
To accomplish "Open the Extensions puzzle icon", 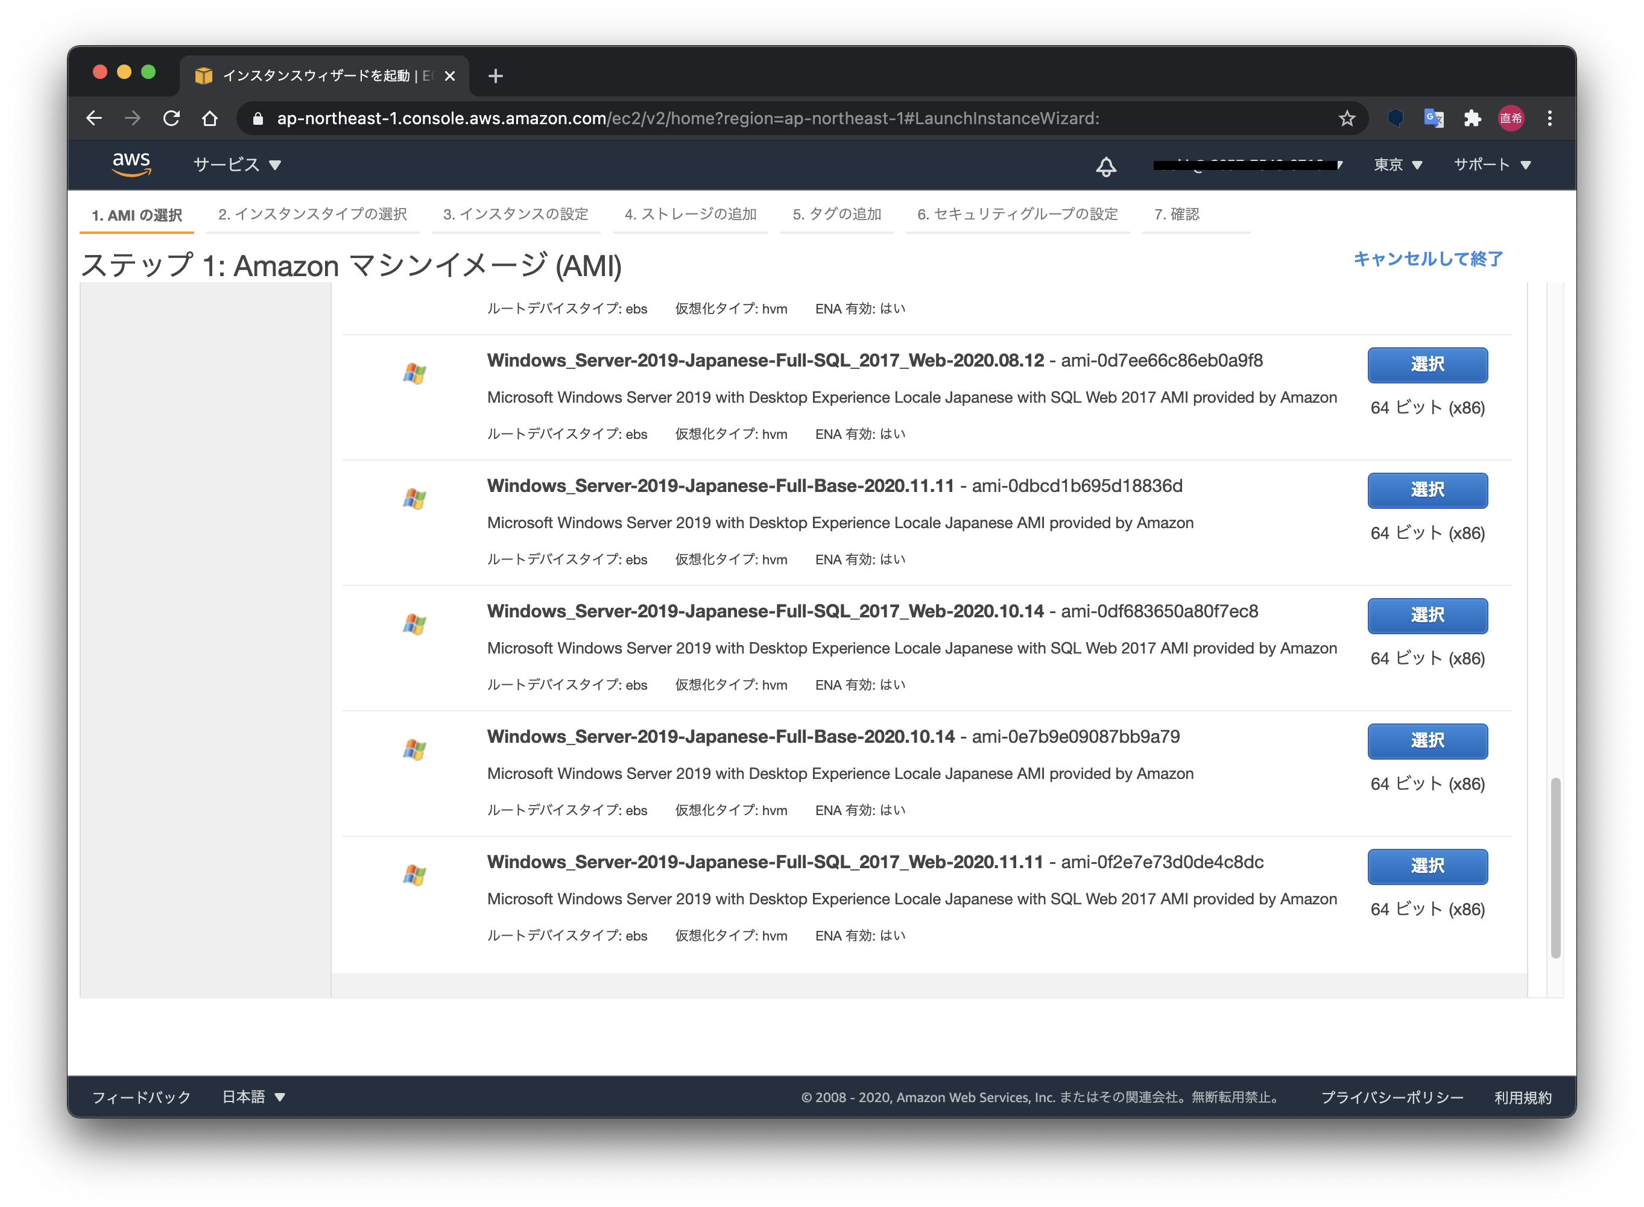I will (x=1472, y=118).
